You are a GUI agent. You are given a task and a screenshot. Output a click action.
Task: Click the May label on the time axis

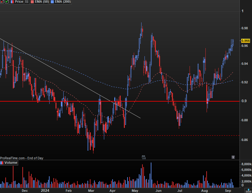point(135,191)
